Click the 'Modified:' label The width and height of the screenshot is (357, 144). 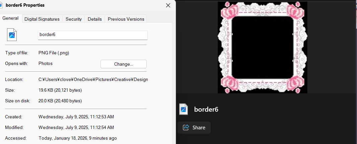[x=14, y=127]
